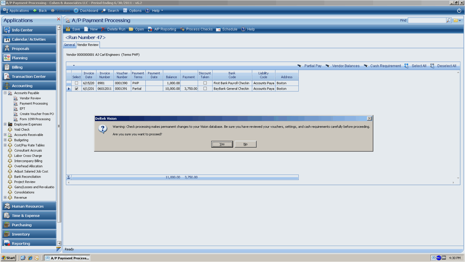The width and height of the screenshot is (465, 262).
Task: Click the Windows Start button
Action: [x=8, y=258]
